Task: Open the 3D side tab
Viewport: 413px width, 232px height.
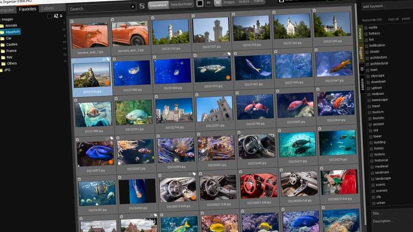Action: click(x=362, y=69)
